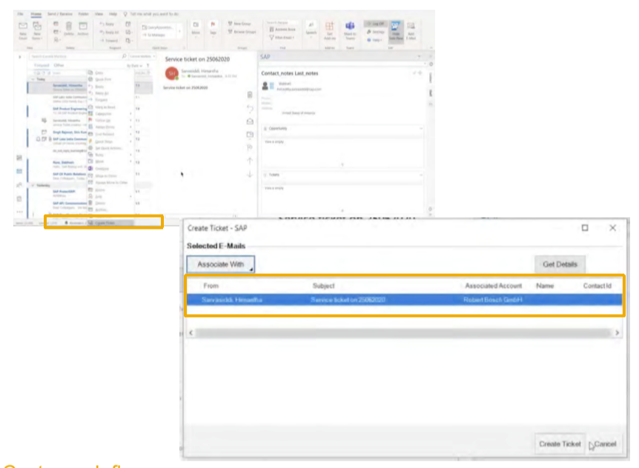Open the Associate With dropdown button
Viewport: 639px width, 468px height.
point(220,264)
